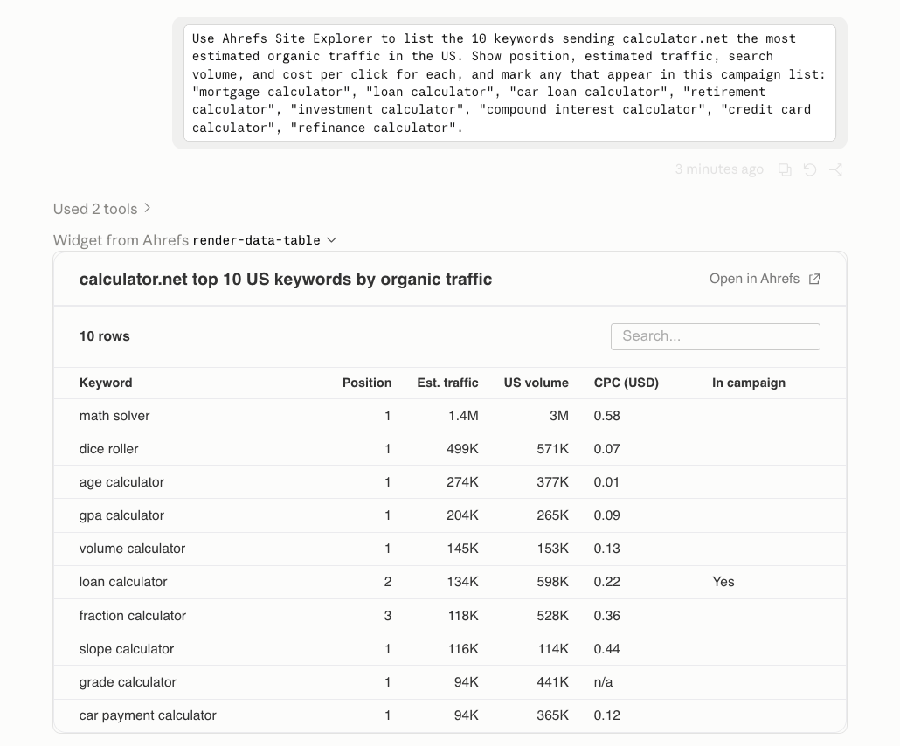Viewport: 900px width, 746px height.
Task: Click position 2 for loan calculator
Action: [388, 583]
